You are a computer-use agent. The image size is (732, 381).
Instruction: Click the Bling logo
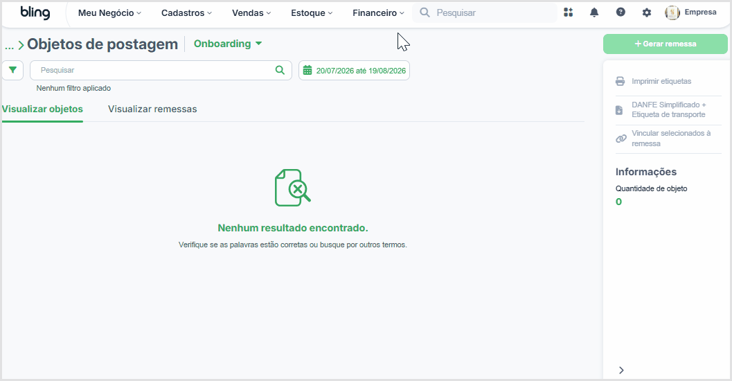click(35, 12)
